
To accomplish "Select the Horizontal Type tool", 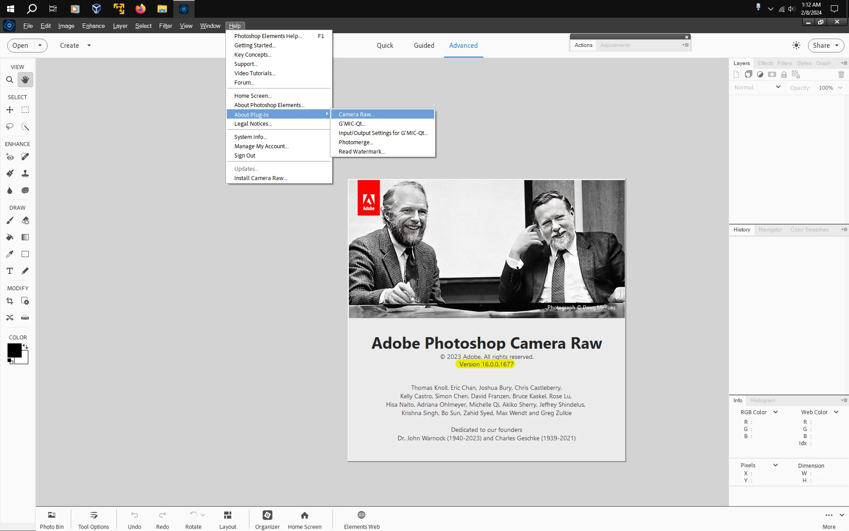I will click(10, 271).
